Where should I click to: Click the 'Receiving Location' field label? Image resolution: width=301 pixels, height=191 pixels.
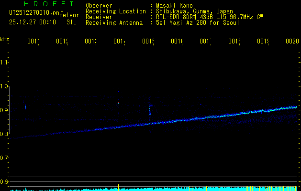(x=116, y=11)
